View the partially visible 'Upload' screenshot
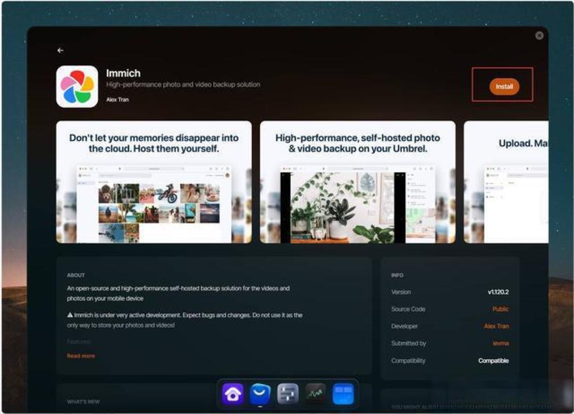 pos(507,182)
